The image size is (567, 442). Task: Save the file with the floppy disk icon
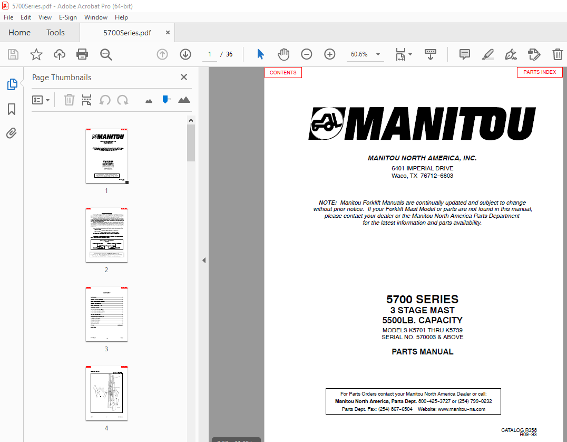tap(13, 54)
